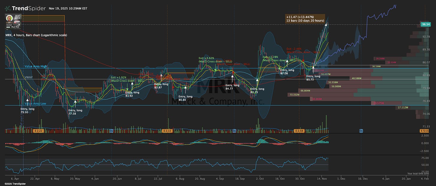Image resolution: width=436 pixels, height=186 pixels.
Task: Click the 17.112M volume profile value
Action: 403,107
